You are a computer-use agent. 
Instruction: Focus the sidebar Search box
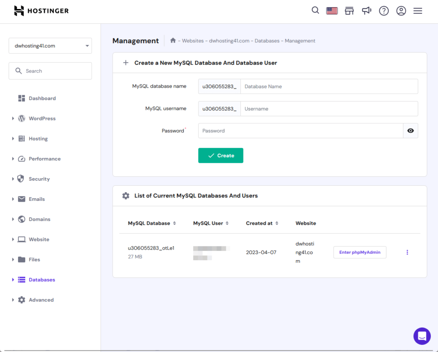50,71
